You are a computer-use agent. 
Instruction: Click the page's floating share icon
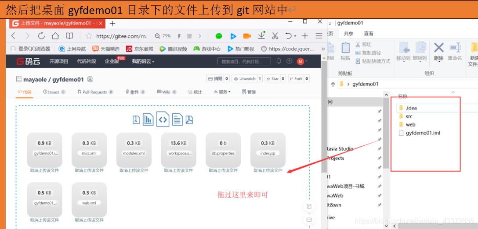[309, 207]
